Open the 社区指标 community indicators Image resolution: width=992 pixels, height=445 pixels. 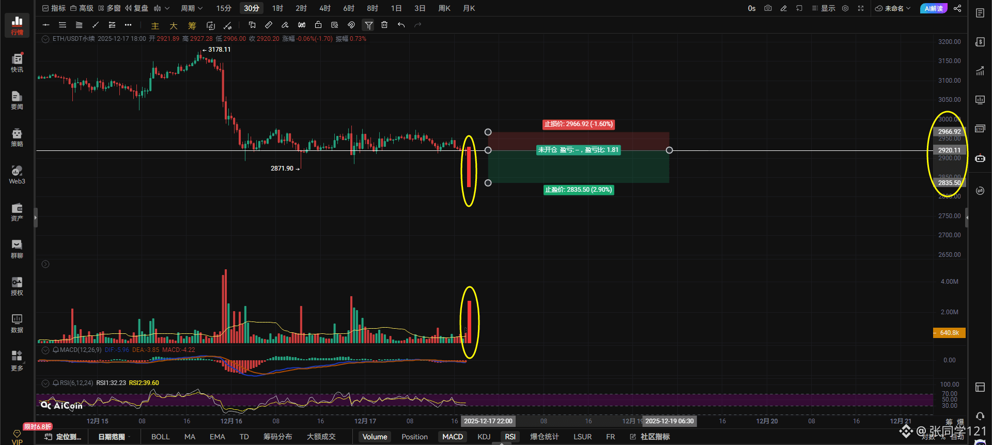click(650, 437)
